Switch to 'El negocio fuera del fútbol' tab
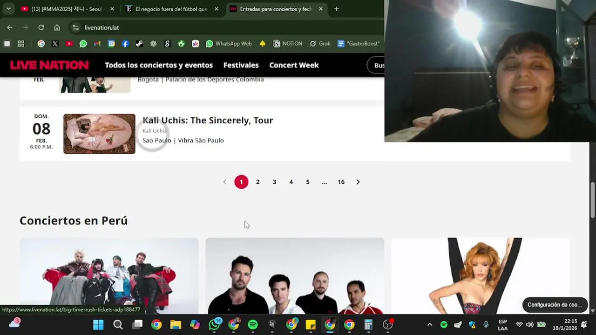The width and height of the screenshot is (596, 335). point(172,9)
